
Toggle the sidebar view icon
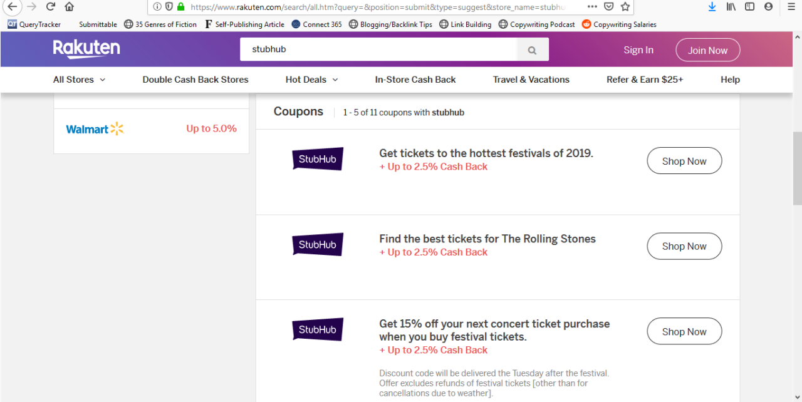click(749, 7)
